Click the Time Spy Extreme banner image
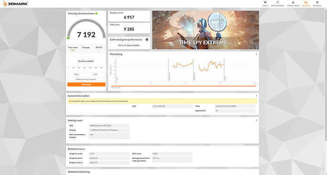 point(205,30)
